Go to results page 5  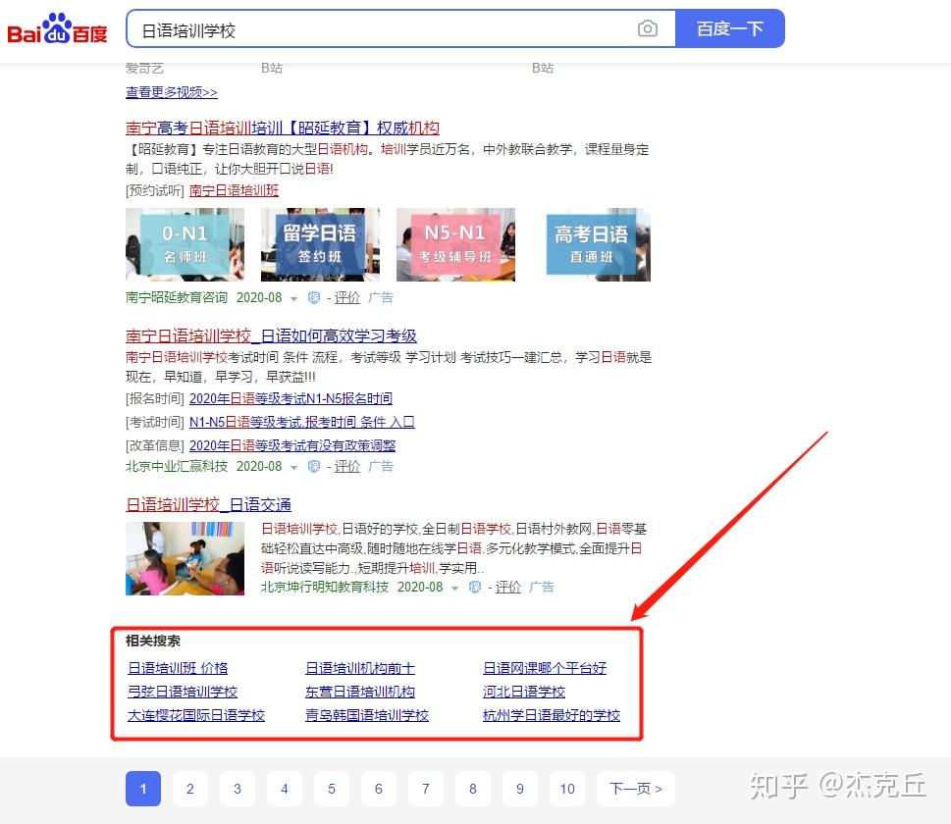tap(332, 789)
